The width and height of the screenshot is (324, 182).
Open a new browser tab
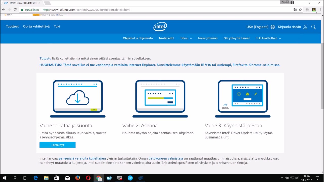click(x=47, y=3)
